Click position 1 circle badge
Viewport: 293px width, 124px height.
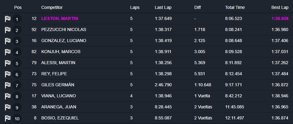pos(17,19)
